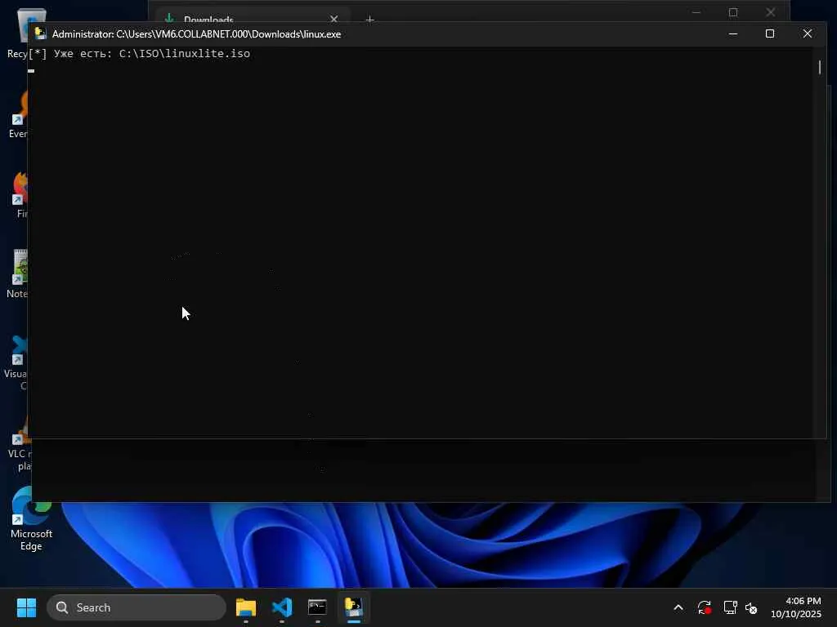Show hidden system tray icons

coord(678,607)
